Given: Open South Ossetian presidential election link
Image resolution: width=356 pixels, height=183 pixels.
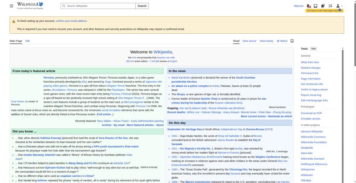Looking at the screenshot, I should (x=213, y=80).
